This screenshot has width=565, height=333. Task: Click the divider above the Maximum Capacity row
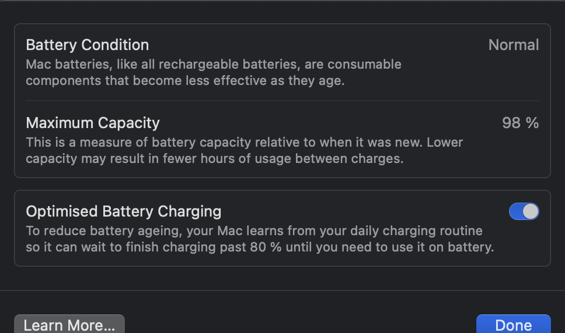(282, 101)
